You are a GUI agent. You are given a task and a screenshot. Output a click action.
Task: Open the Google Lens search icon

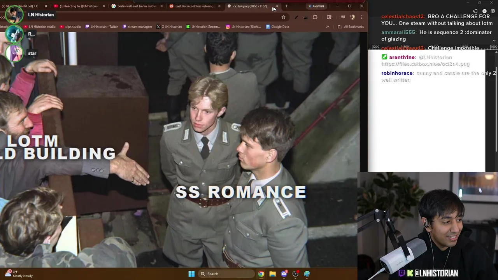tap(329, 17)
